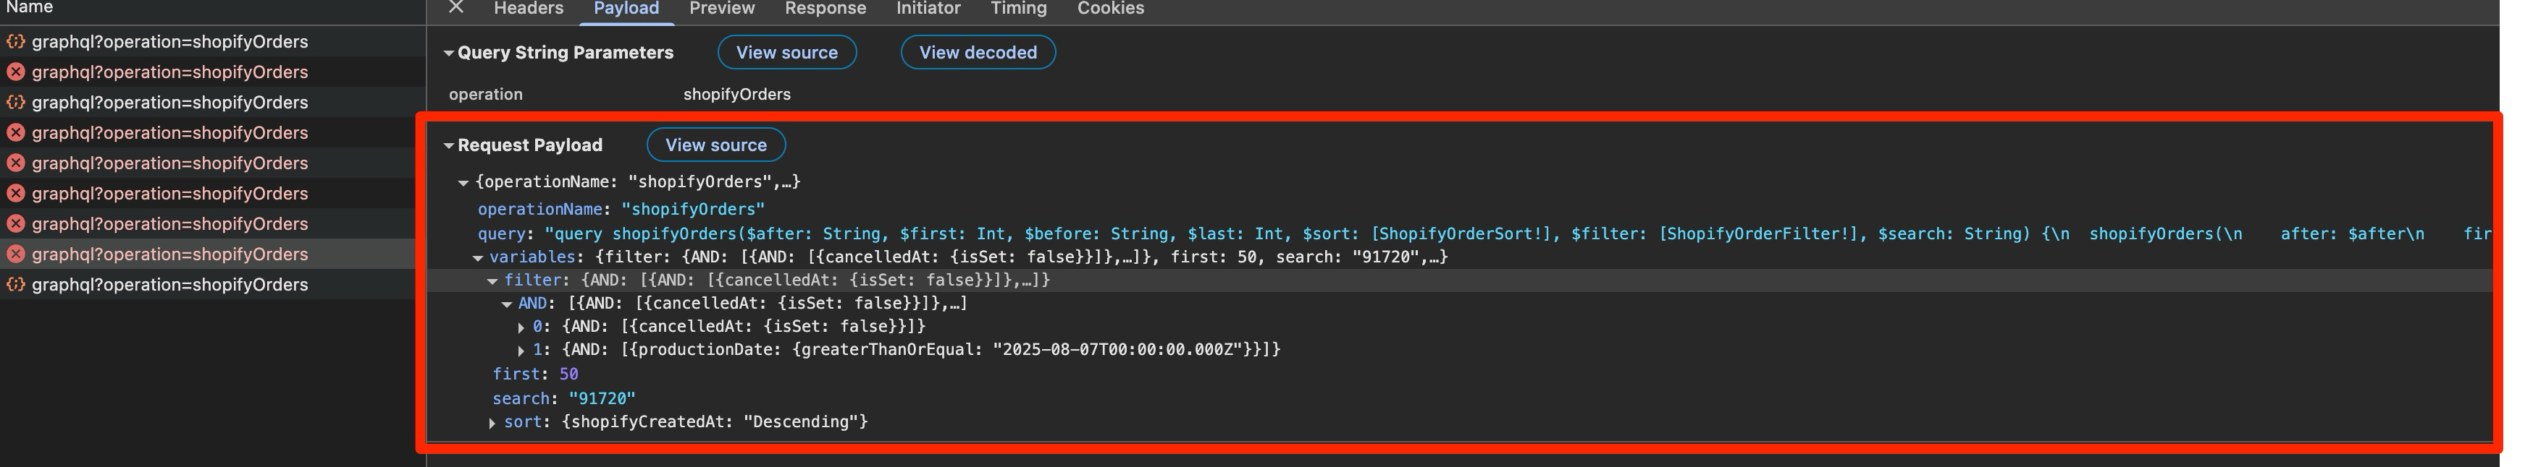Click View source for Query String Parameters
This screenshot has height=467, width=2533.
[x=786, y=53]
